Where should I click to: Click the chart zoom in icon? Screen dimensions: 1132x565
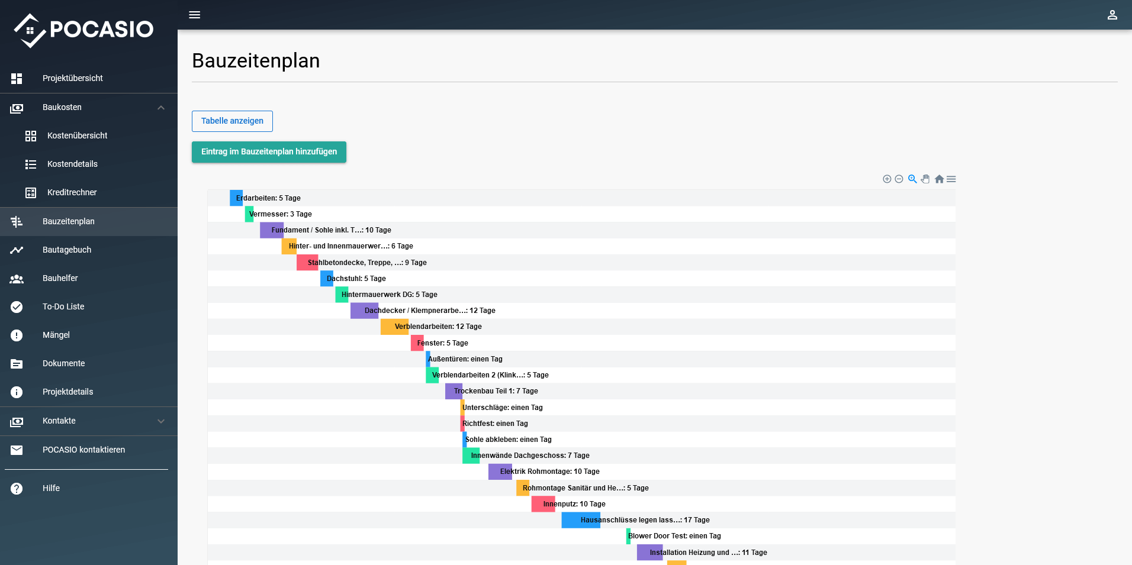887,179
